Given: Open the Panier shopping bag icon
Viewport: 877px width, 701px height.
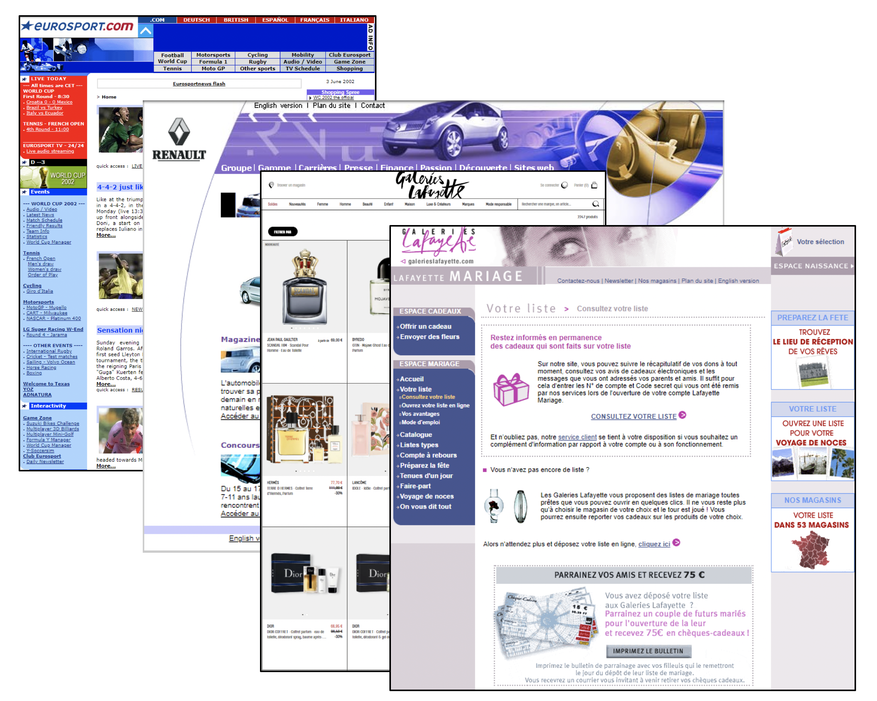Looking at the screenshot, I should (594, 185).
